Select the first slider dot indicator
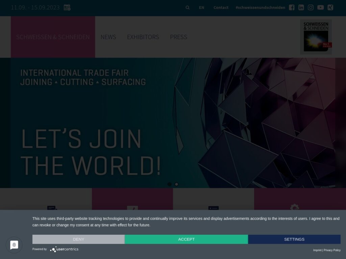Image resolution: width=346 pixels, height=259 pixels. [170, 184]
